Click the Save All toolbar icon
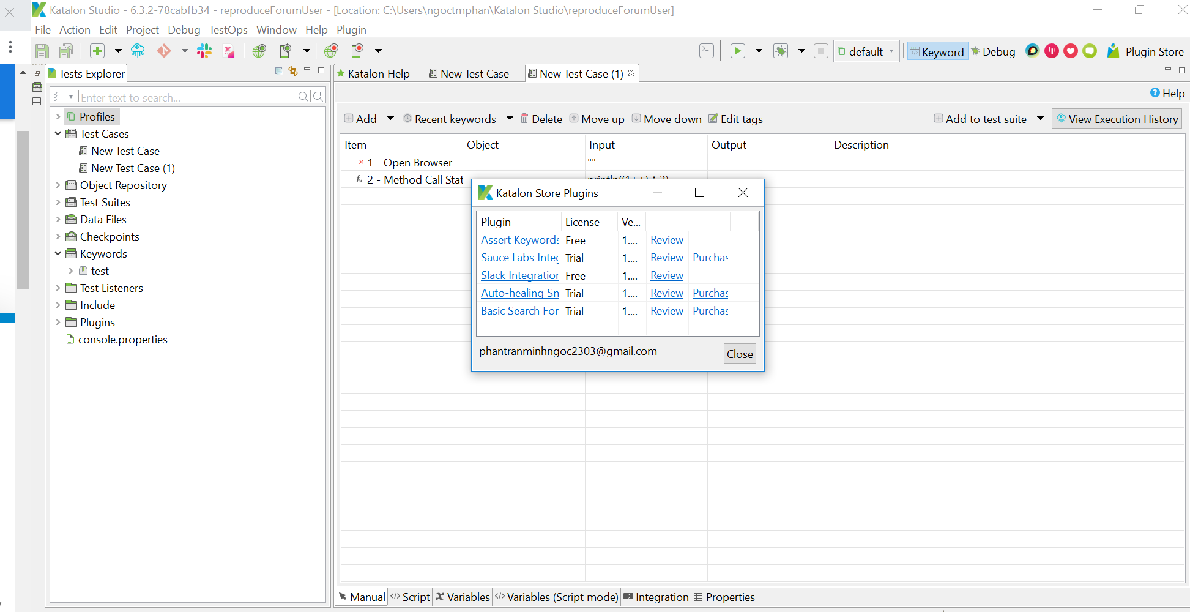Screen dimensions: 1190x612 tap(66, 51)
